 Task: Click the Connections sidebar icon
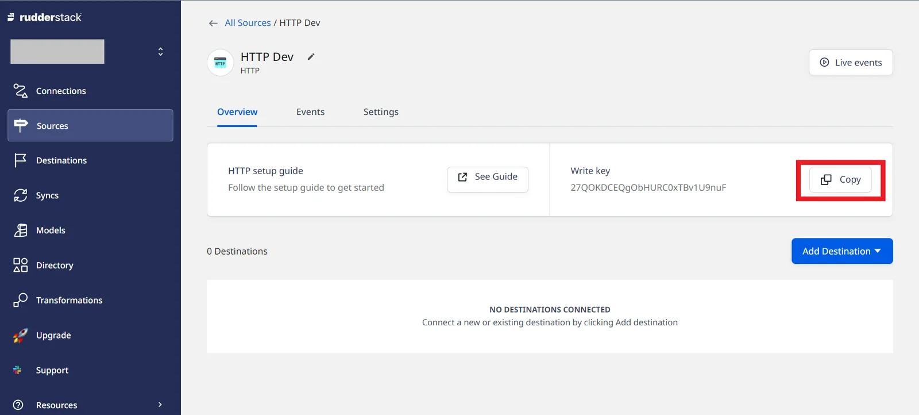coord(21,91)
